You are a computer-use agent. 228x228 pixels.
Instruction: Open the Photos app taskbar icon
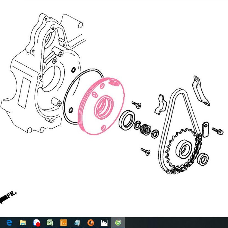point(104,223)
